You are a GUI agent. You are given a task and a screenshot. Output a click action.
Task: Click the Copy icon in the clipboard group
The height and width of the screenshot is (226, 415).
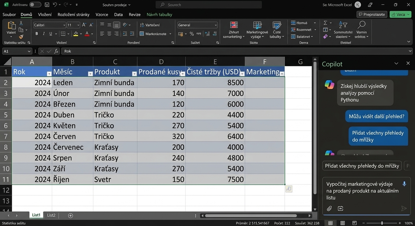point(21,30)
